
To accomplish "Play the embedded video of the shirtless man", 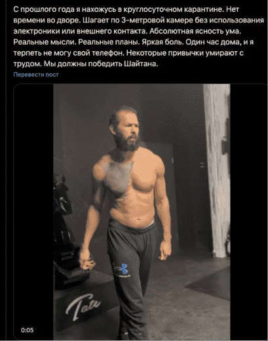I will tap(142, 212).
